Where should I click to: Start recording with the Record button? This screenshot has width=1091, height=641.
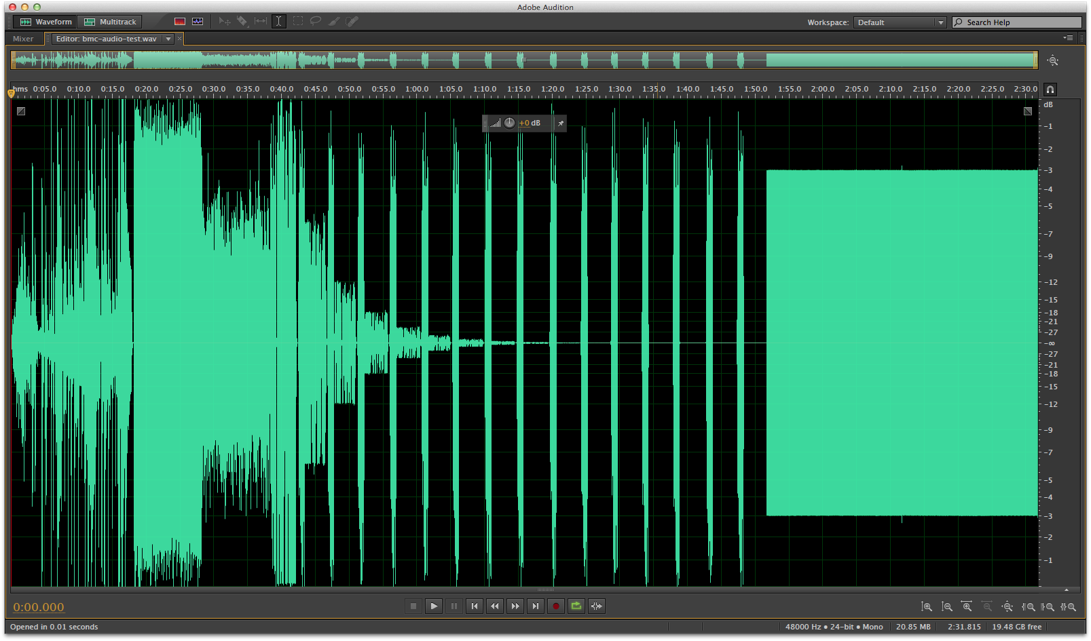556,606
